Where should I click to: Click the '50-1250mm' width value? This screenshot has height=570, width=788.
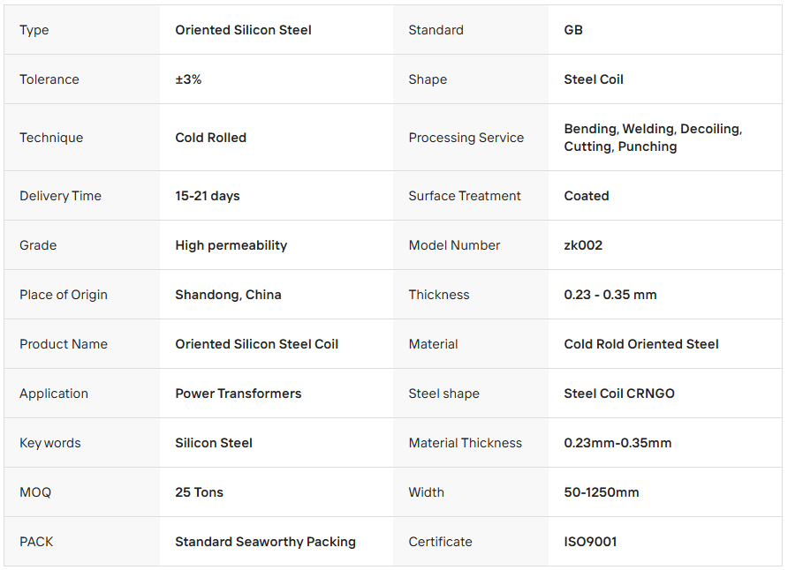(x=602, y=492)
